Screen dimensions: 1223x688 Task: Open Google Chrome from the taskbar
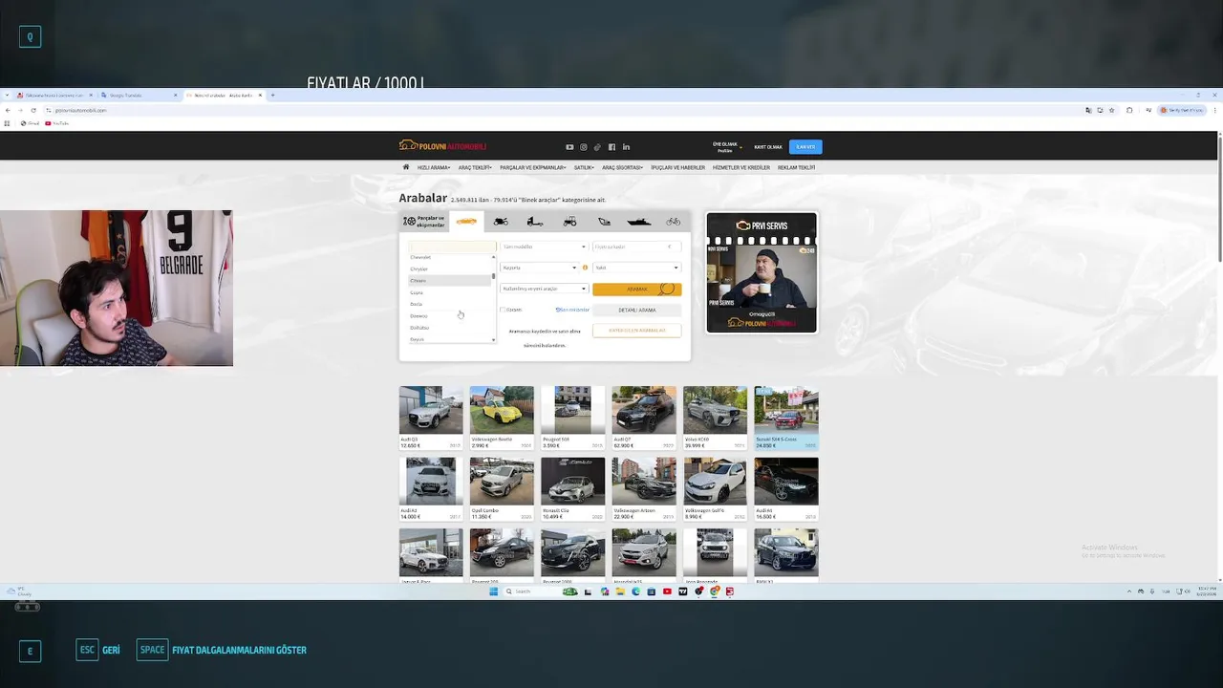pos(714,591)
